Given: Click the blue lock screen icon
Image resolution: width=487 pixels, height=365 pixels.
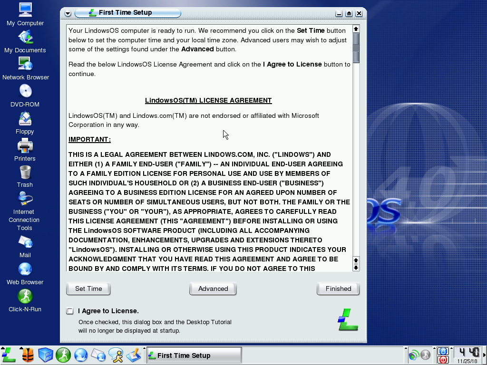Looking at the screenshot, I should point(443,351).
